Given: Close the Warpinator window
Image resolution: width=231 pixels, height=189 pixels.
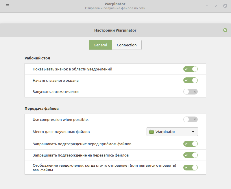Looking at the screenshot, I should click(225, 6).
